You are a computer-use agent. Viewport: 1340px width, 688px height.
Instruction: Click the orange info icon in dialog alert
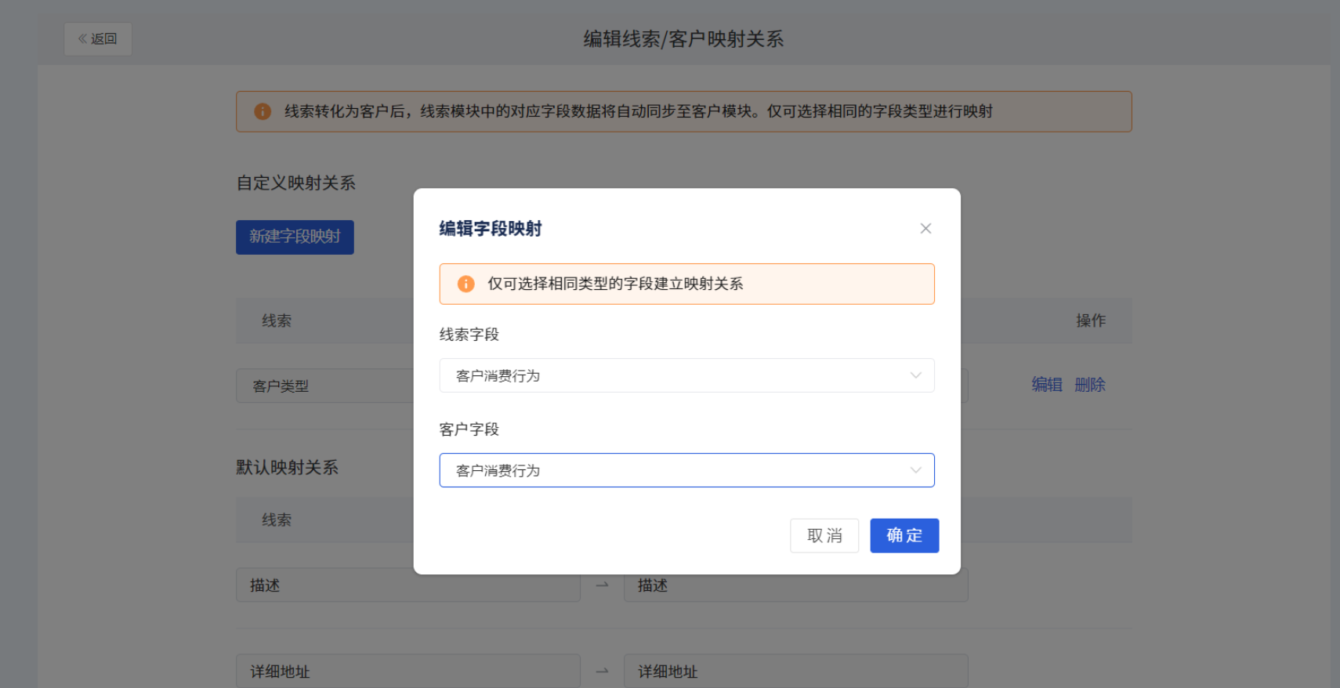(x=465, y=284)
